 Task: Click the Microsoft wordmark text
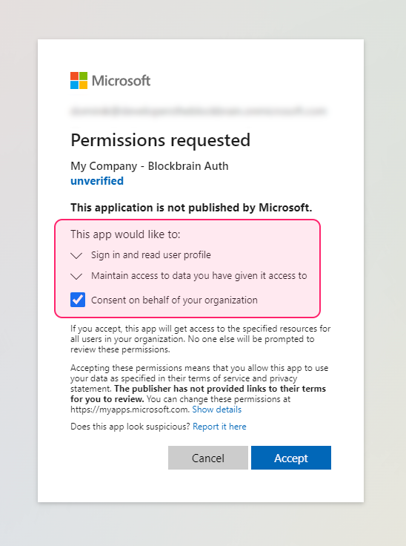[121, 81]
